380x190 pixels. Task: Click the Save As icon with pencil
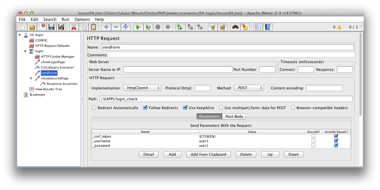tap(61, 27)
